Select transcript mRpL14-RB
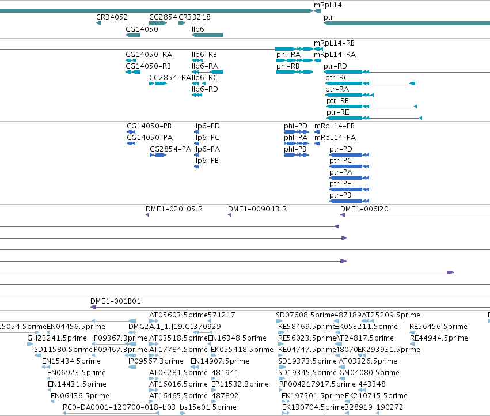490x416 pixels. 318,49
